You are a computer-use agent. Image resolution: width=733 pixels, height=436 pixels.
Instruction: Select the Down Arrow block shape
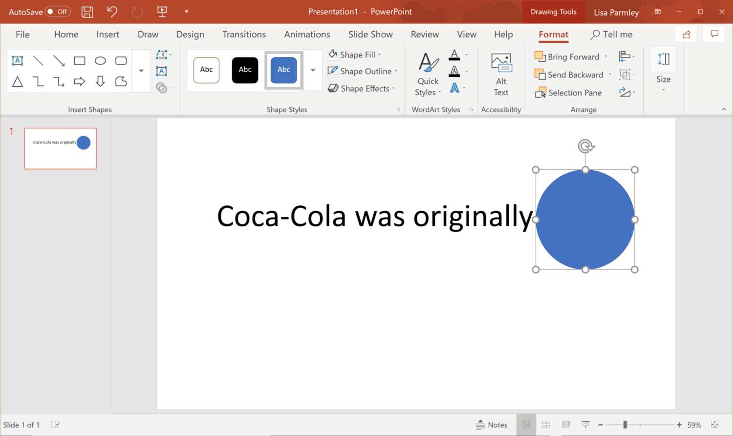click(x=100, y=81)
